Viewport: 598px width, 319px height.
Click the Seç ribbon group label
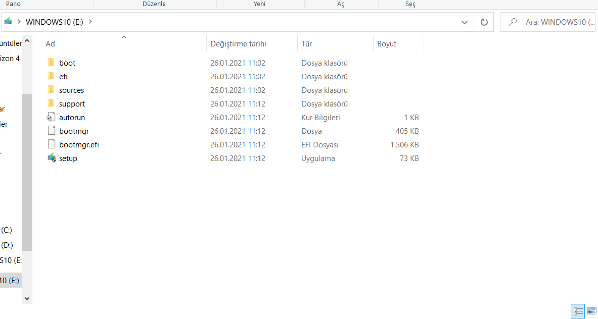(x=410, y=4)
